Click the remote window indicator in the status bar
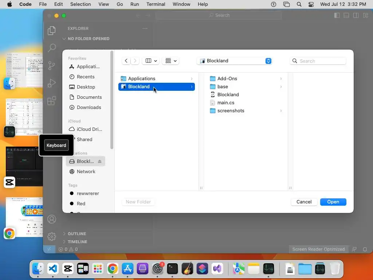This screenshot has width=373, height=280. click(49, 249)
